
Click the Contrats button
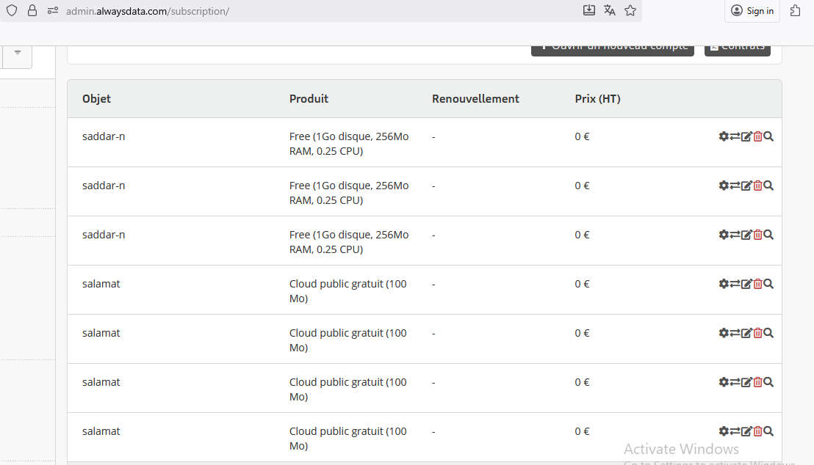click(x=738, y=48)
